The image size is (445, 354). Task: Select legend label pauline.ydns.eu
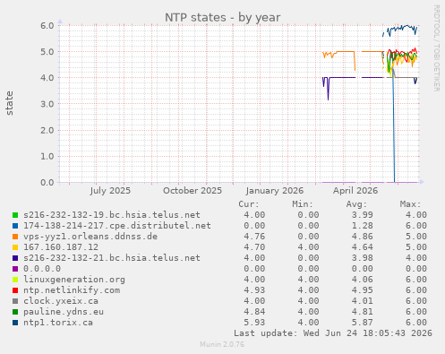64,312
